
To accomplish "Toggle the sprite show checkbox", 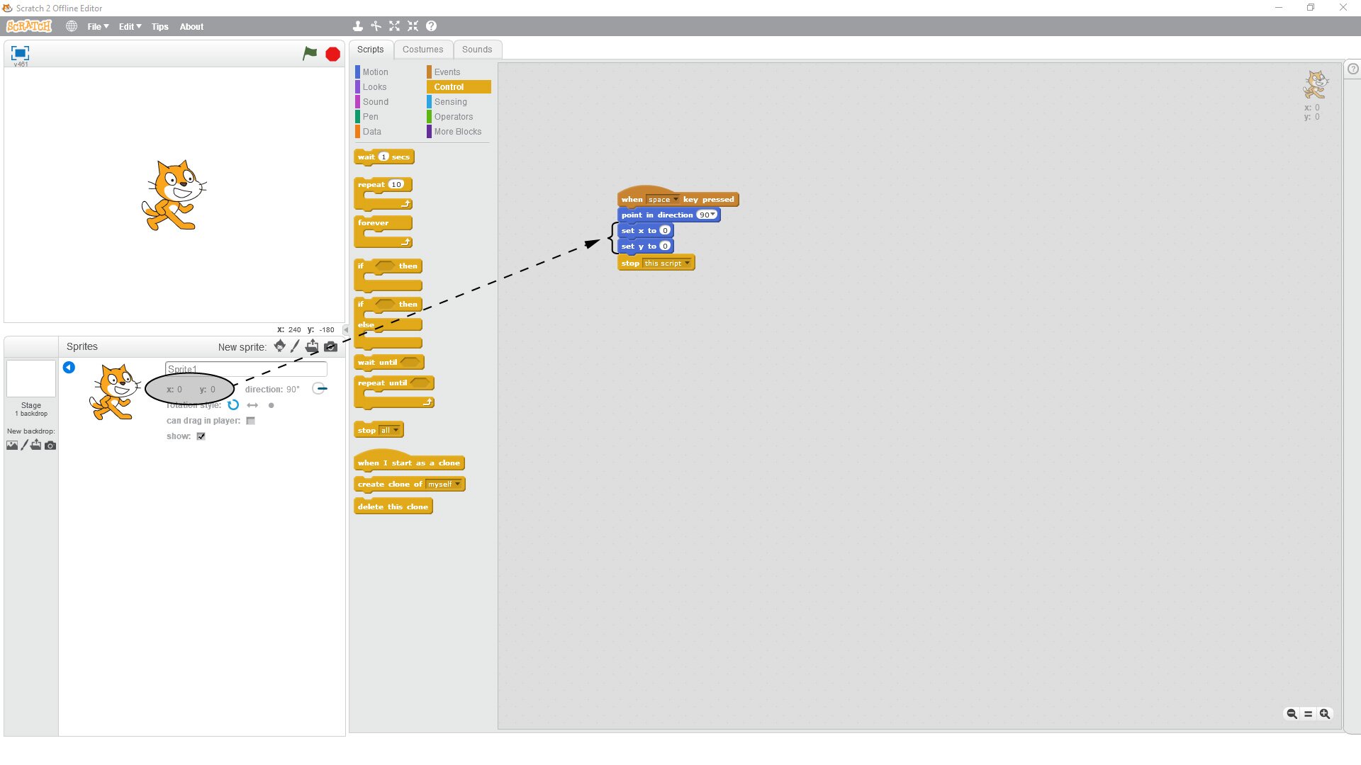I will [x=201, y=436].
